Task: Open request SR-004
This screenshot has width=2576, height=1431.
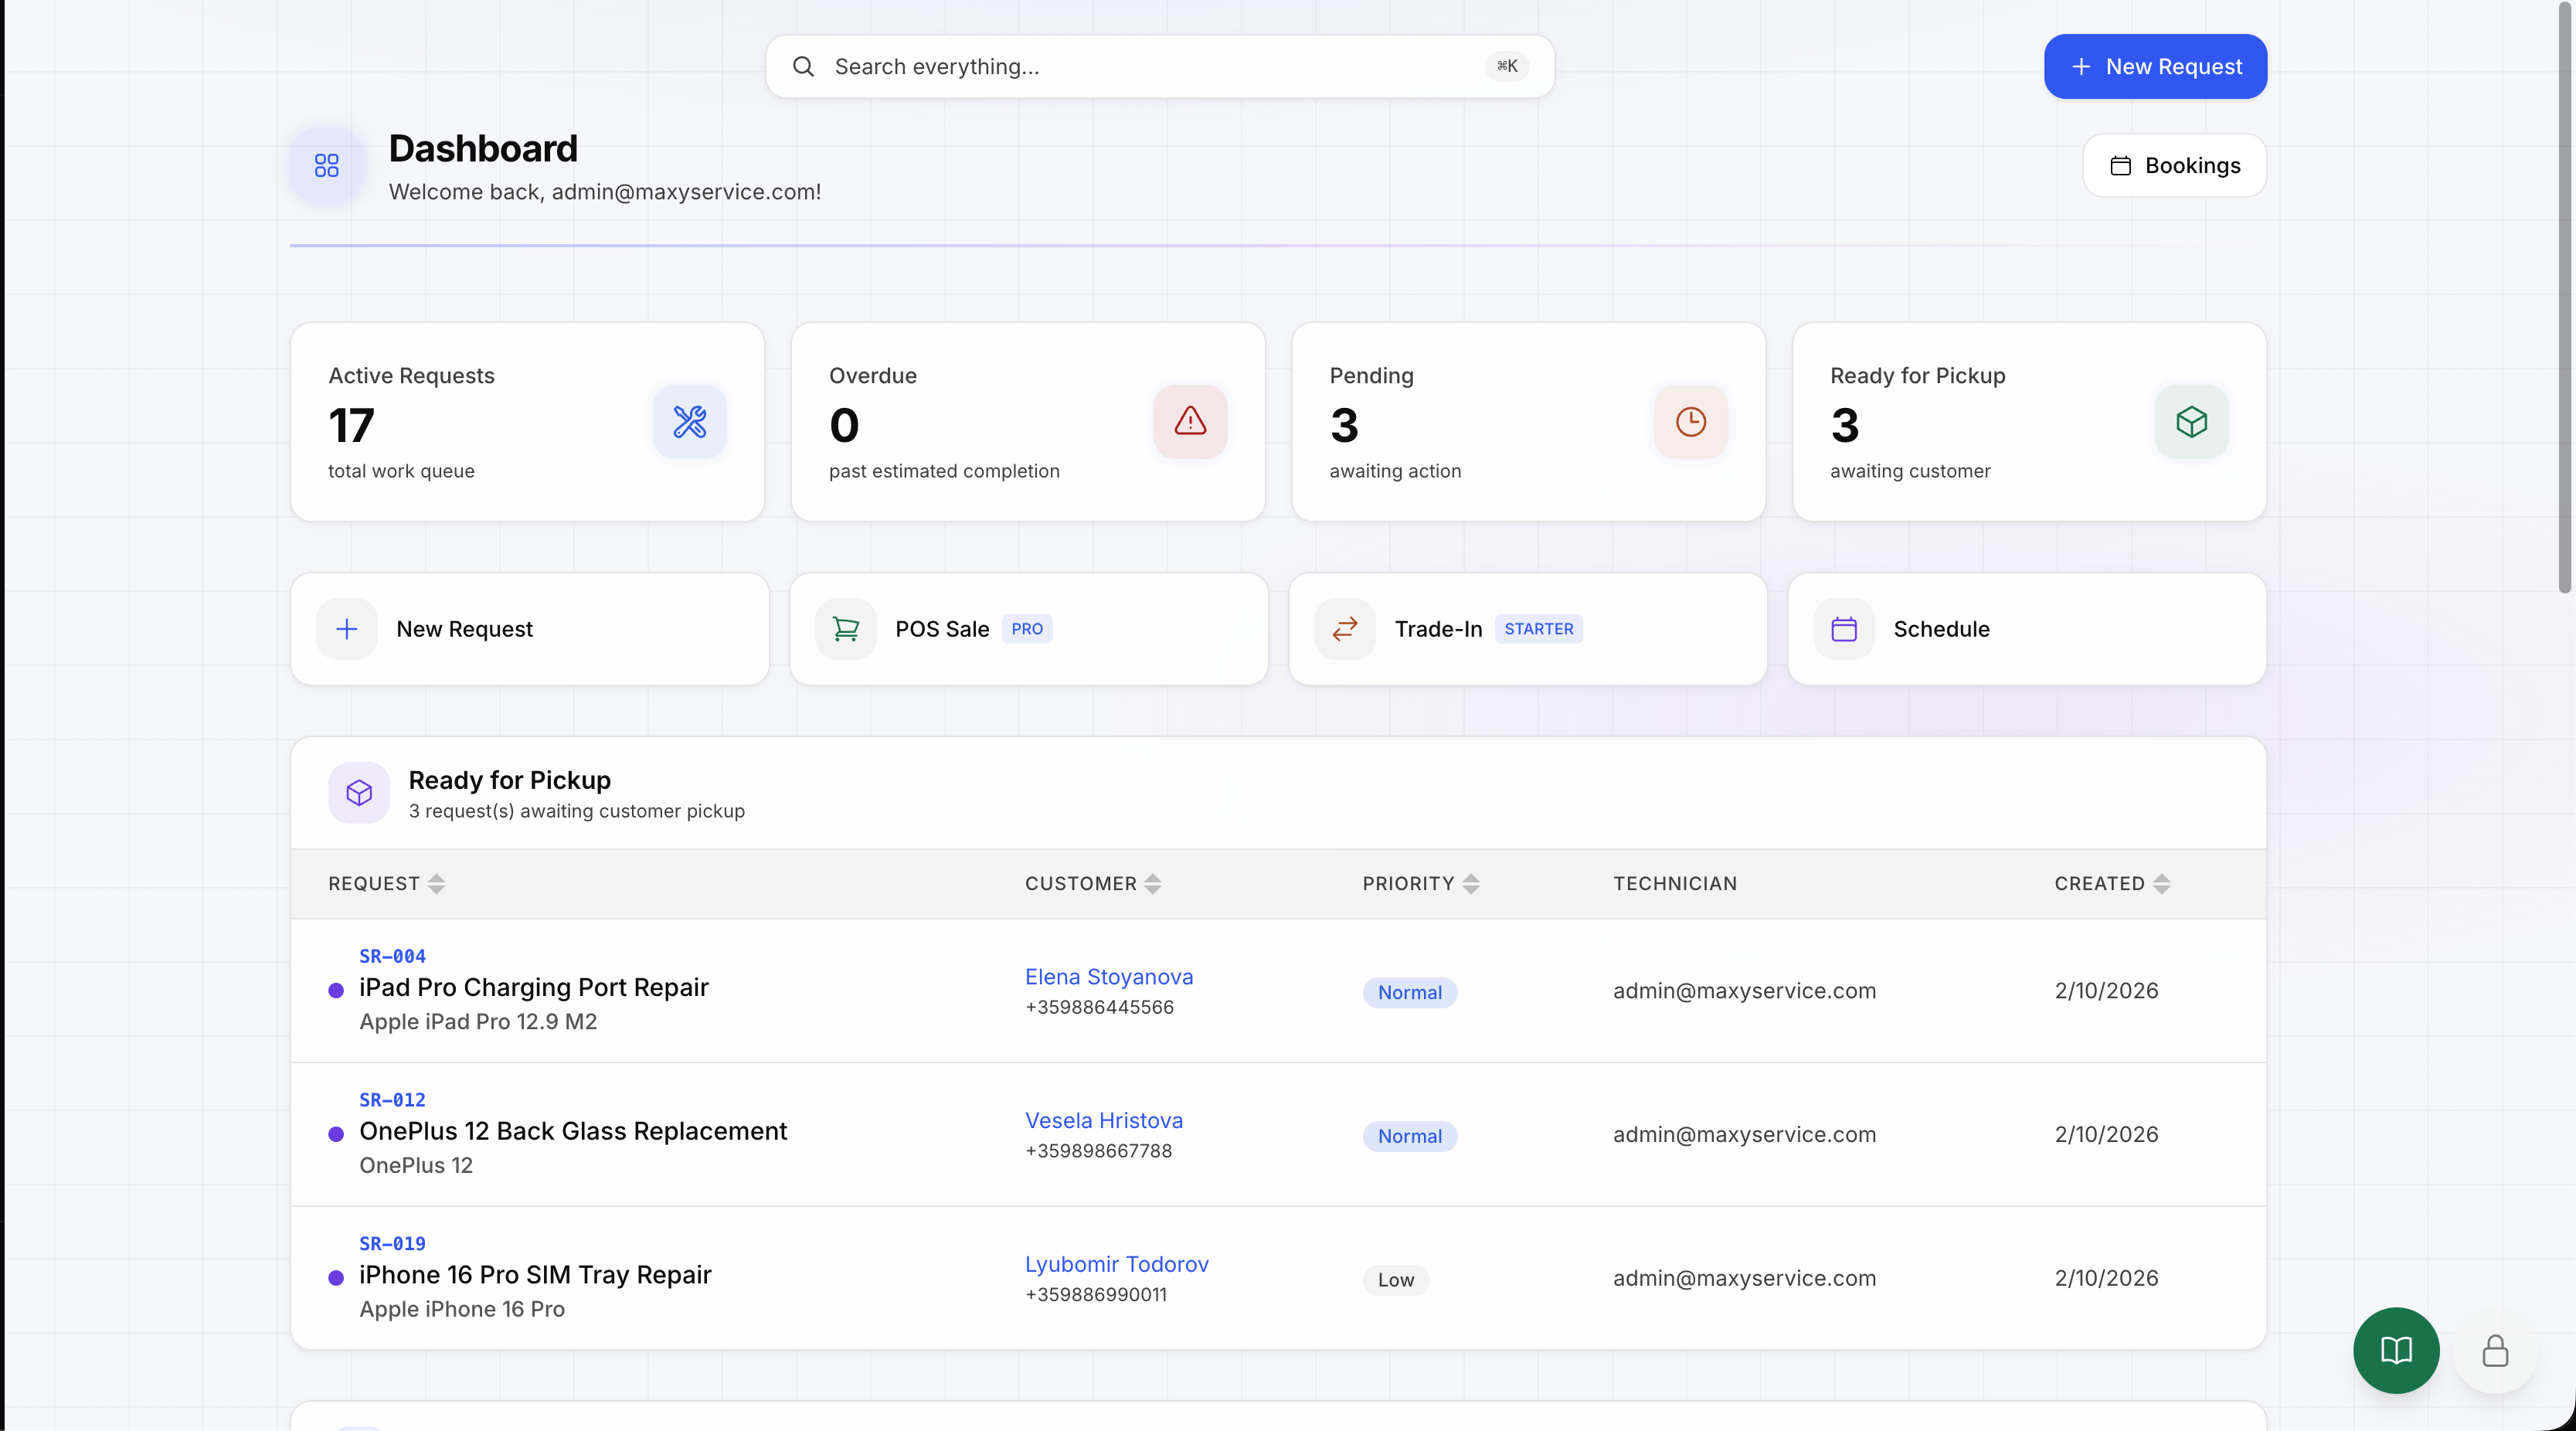Action: pos(392,956)
